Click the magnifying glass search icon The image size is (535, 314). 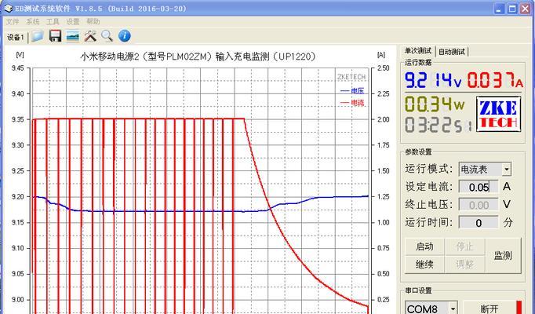[107, 36]
